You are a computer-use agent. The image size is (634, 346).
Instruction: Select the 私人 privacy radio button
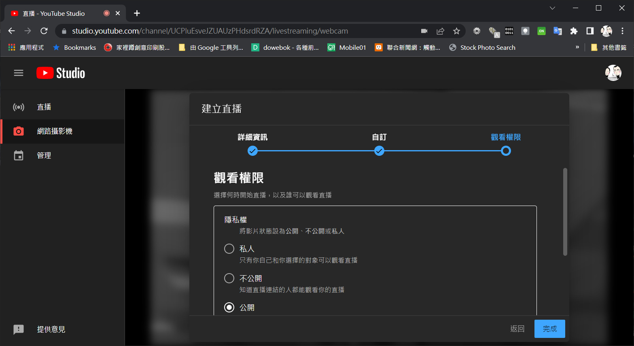point(229,248)
